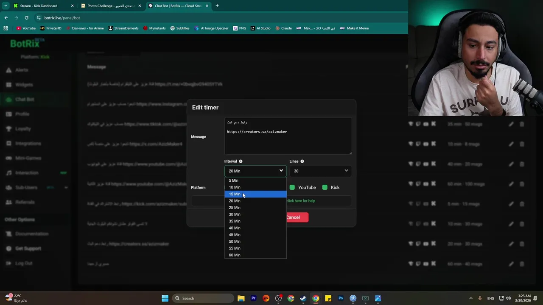The width and height of the screenshot is (543, 305).
Task: Open Sticky Notes from the taskbar
Action: tap(328, 298)
